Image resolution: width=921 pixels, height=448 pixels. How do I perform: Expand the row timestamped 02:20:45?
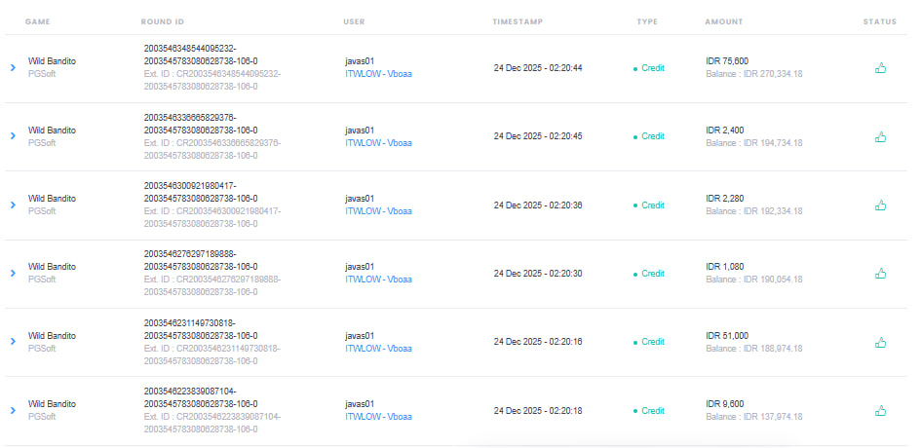point(13,136)
